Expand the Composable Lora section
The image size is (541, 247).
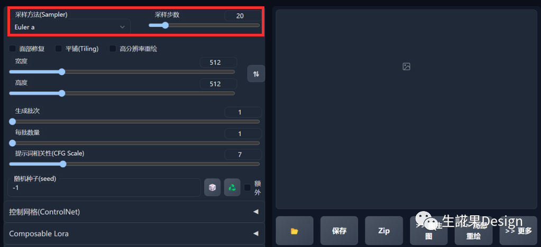point(134,233)
